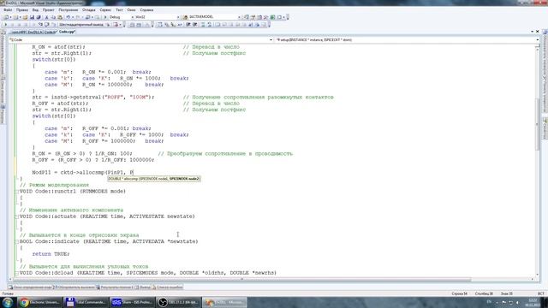
Task: Click the allocsmp parameter info tooltip
Action: coord(154,179)
